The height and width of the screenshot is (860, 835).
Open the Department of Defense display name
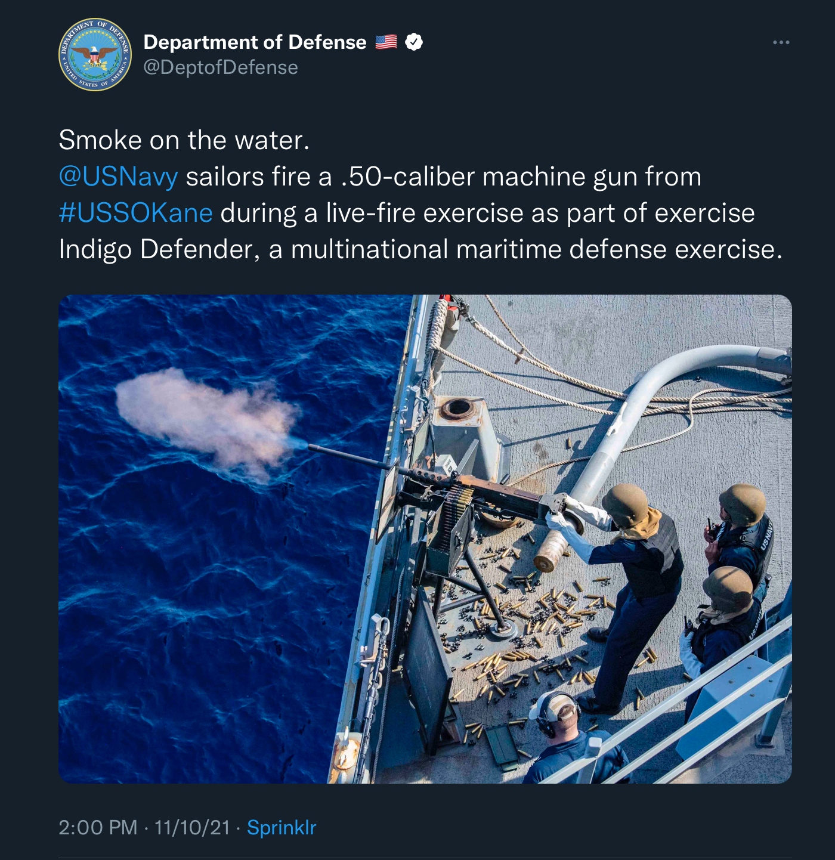pyautogui.click(x=255, y=42)
